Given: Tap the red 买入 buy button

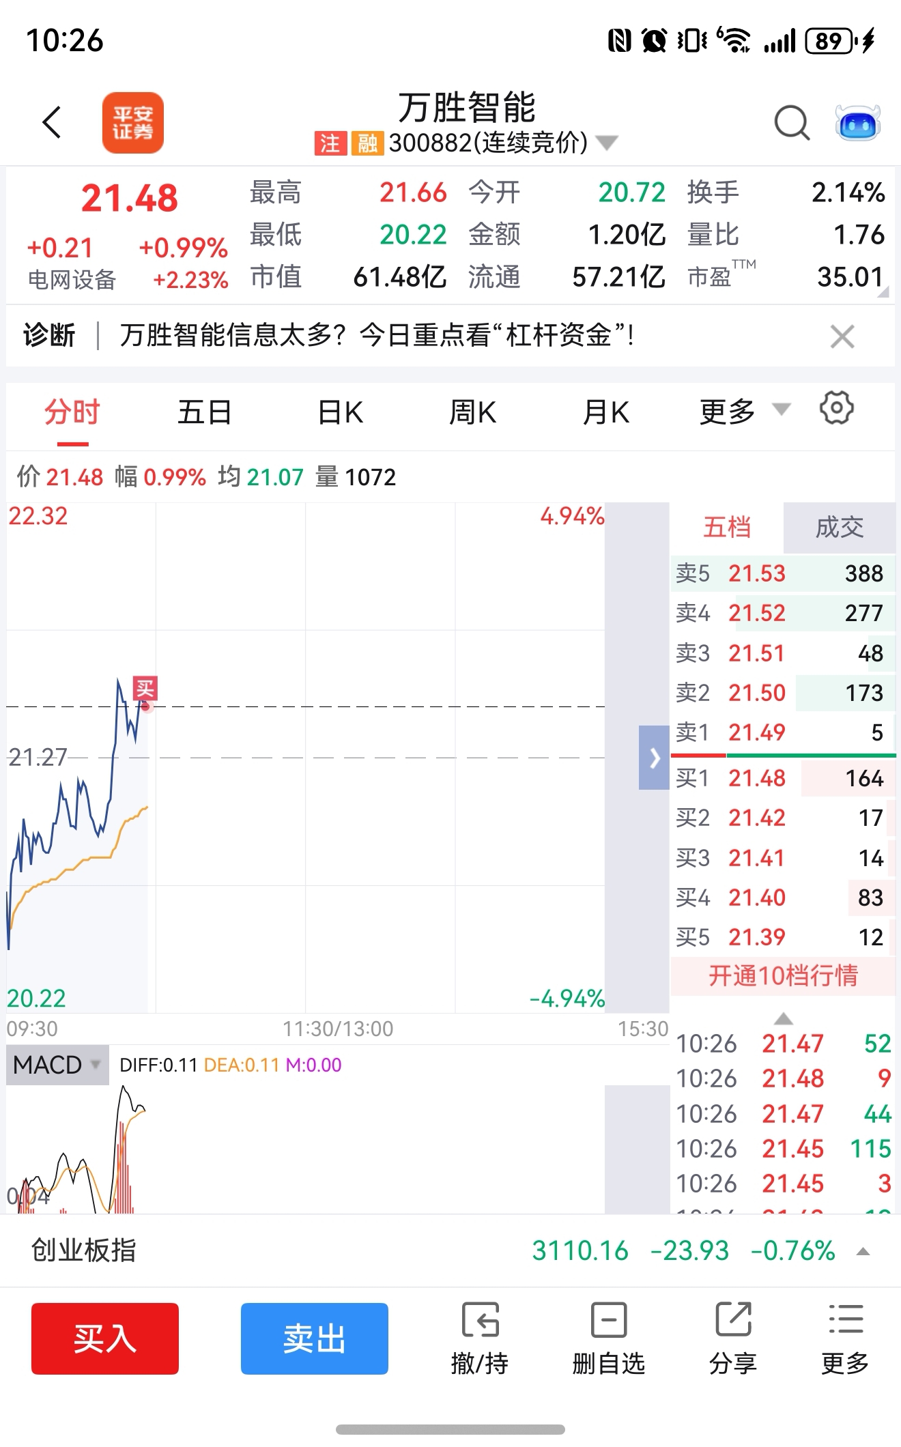Looking at the screenshot, I should (105, 1338).
